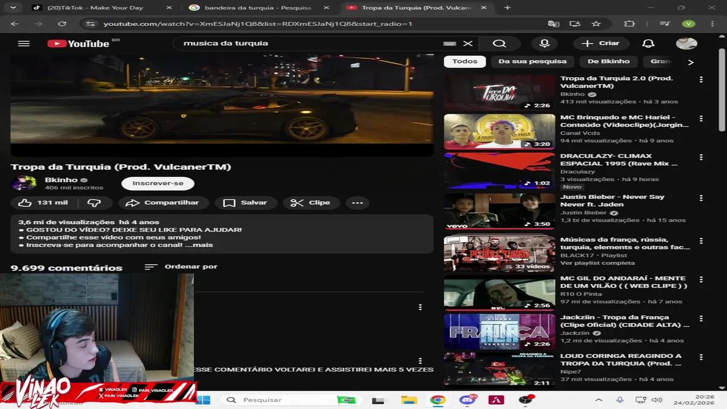Open the on-screen keyboard icon in search box
This screenshot has width=727, height=409.
click(449, 43)
